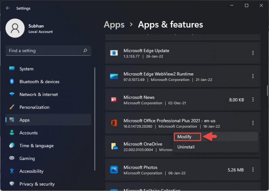
Task: Open more options for Microsoft Photos
Action: pyautogui.click(x=253, y=170)
